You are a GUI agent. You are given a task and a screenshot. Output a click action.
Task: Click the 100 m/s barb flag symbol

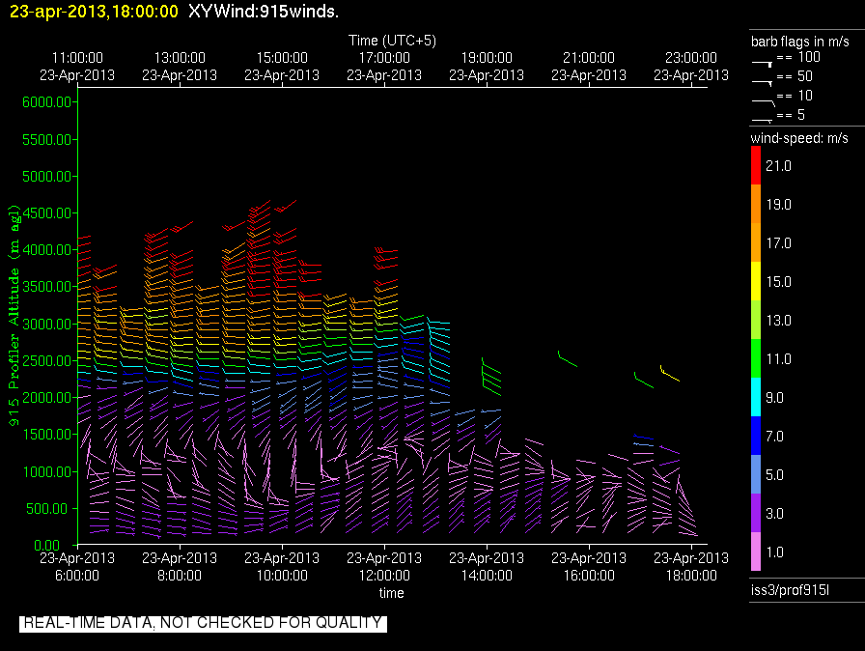[763, 60]
